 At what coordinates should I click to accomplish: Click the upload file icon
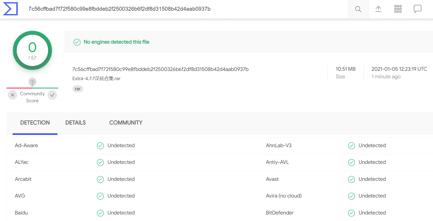(x=378, y=9)
